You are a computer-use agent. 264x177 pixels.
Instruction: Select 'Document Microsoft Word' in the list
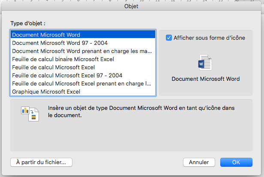(x=83, y=35)
